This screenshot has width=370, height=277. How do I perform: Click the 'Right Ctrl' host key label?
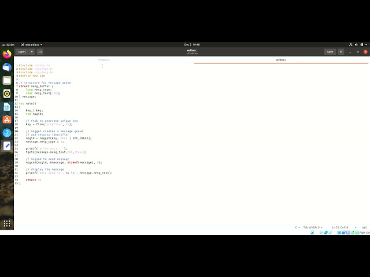pyautogui.click(x=365, y=233)
